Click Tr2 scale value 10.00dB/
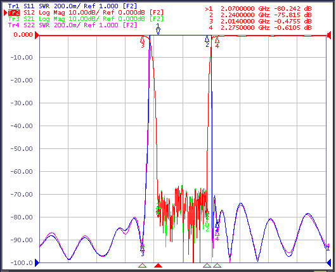Screen dimensions: 336x272 (x=84, y=13)
